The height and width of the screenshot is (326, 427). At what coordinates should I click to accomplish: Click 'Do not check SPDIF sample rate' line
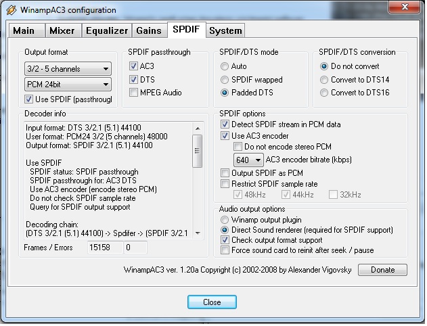coord(83,198)
